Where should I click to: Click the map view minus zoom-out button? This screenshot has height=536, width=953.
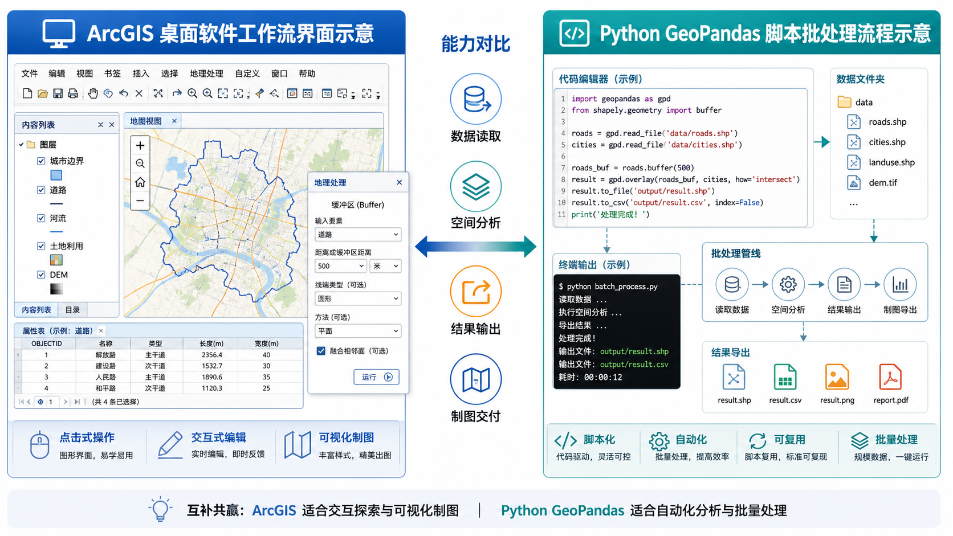point(140,201)
